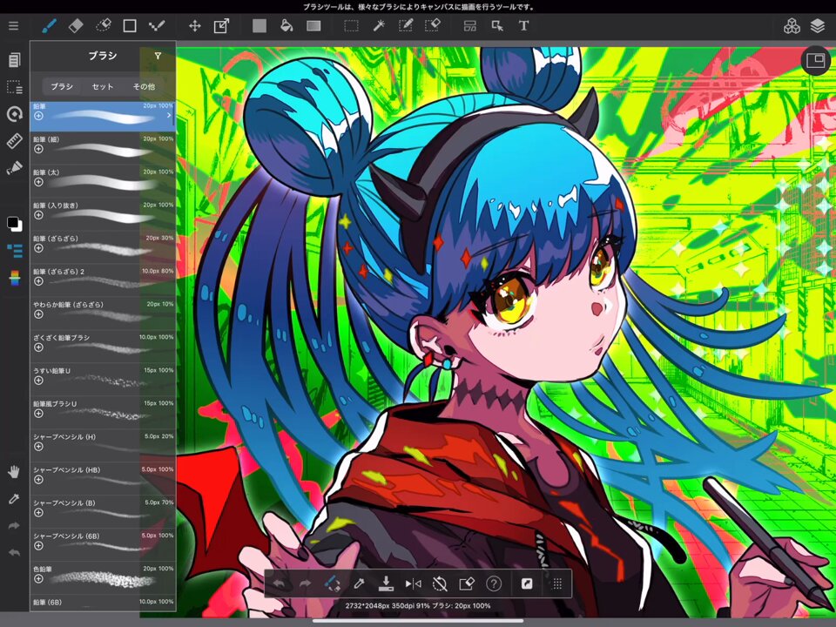Open the Ruler options in sidebar
The image size is (836, 627).
pyautogui.click(x=15, y=141)
